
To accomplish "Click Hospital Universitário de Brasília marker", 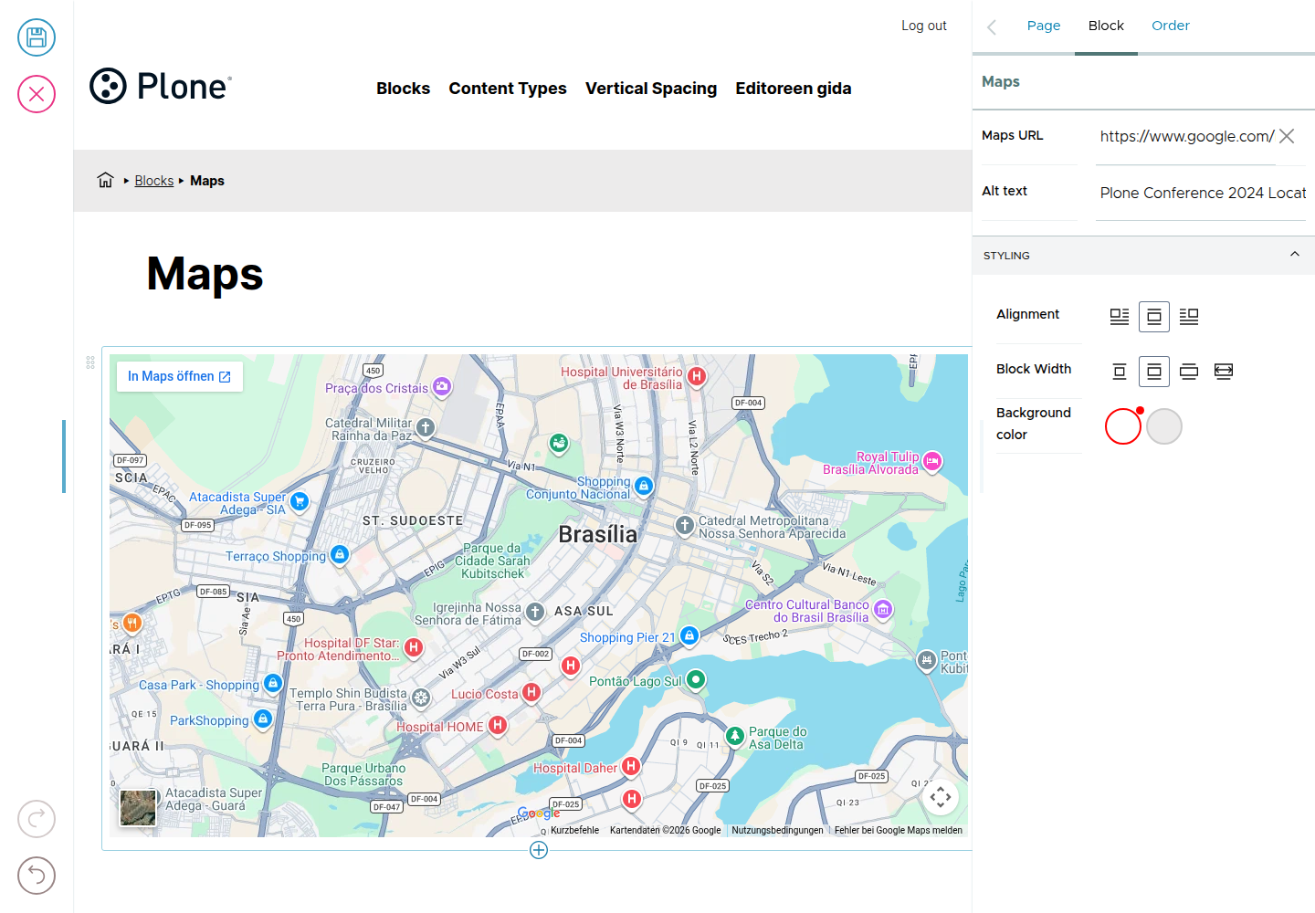I will pos(697,376).
